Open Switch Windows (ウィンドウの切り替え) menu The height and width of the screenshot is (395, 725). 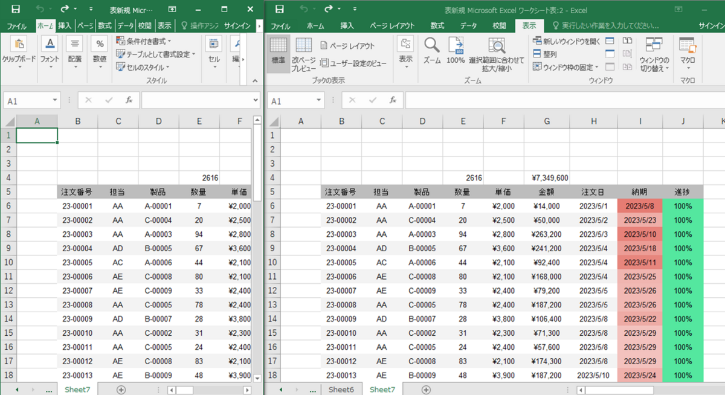point(654,54)
